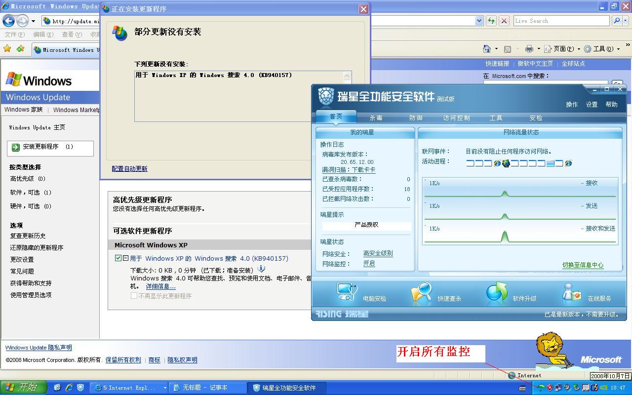Click the 产品授权 text box

tap(366, 225)
